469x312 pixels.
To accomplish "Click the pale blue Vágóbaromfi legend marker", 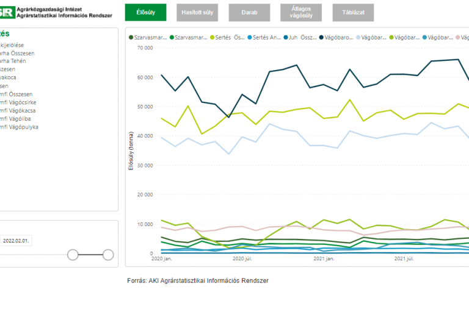I will [x=357, y=37].
